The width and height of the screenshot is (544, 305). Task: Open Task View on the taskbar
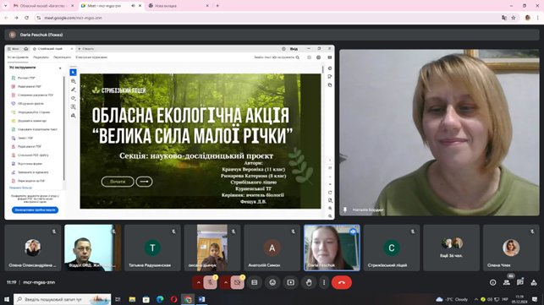(x=118, y=299)
